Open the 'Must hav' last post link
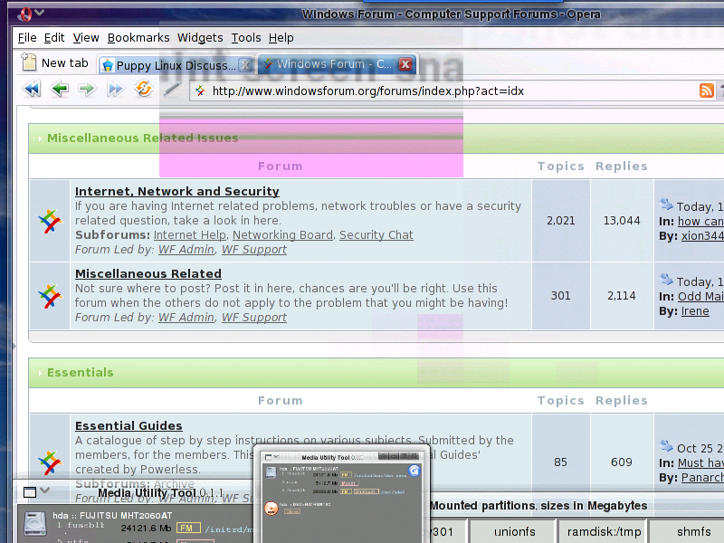Screen dimensions: 724x543 [700, 463]
